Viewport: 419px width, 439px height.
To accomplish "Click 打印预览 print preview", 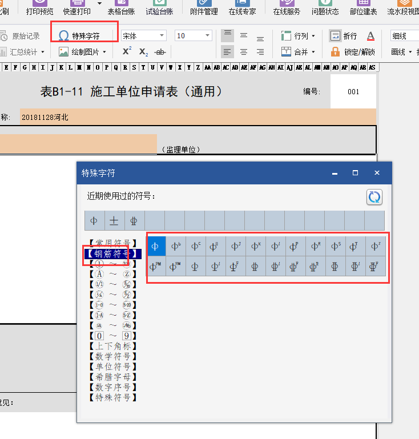I will pos(39,8).
